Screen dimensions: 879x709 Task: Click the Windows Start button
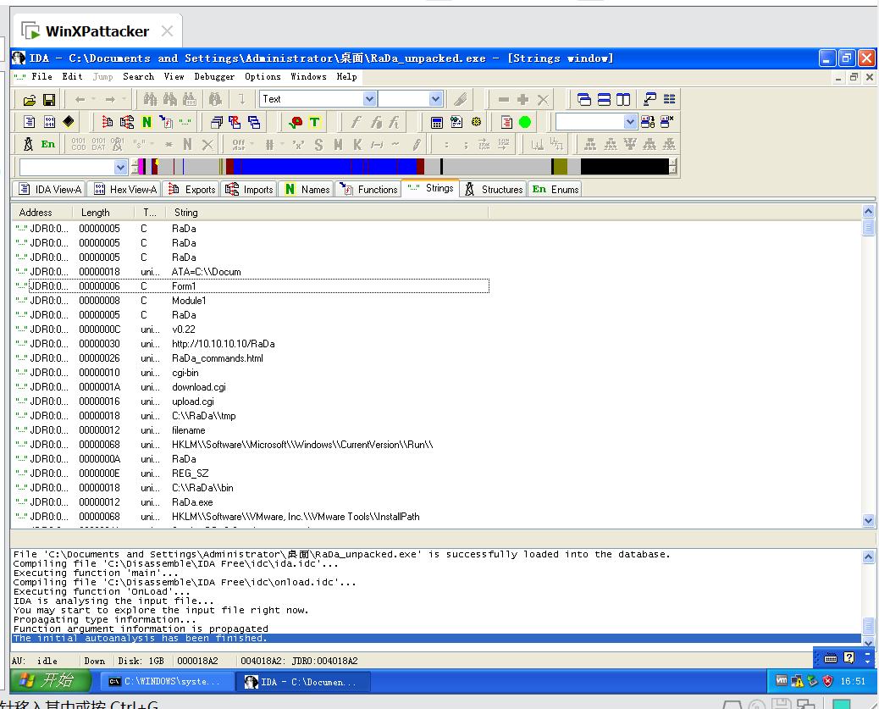pyautogui.click(x=50, y=681)
